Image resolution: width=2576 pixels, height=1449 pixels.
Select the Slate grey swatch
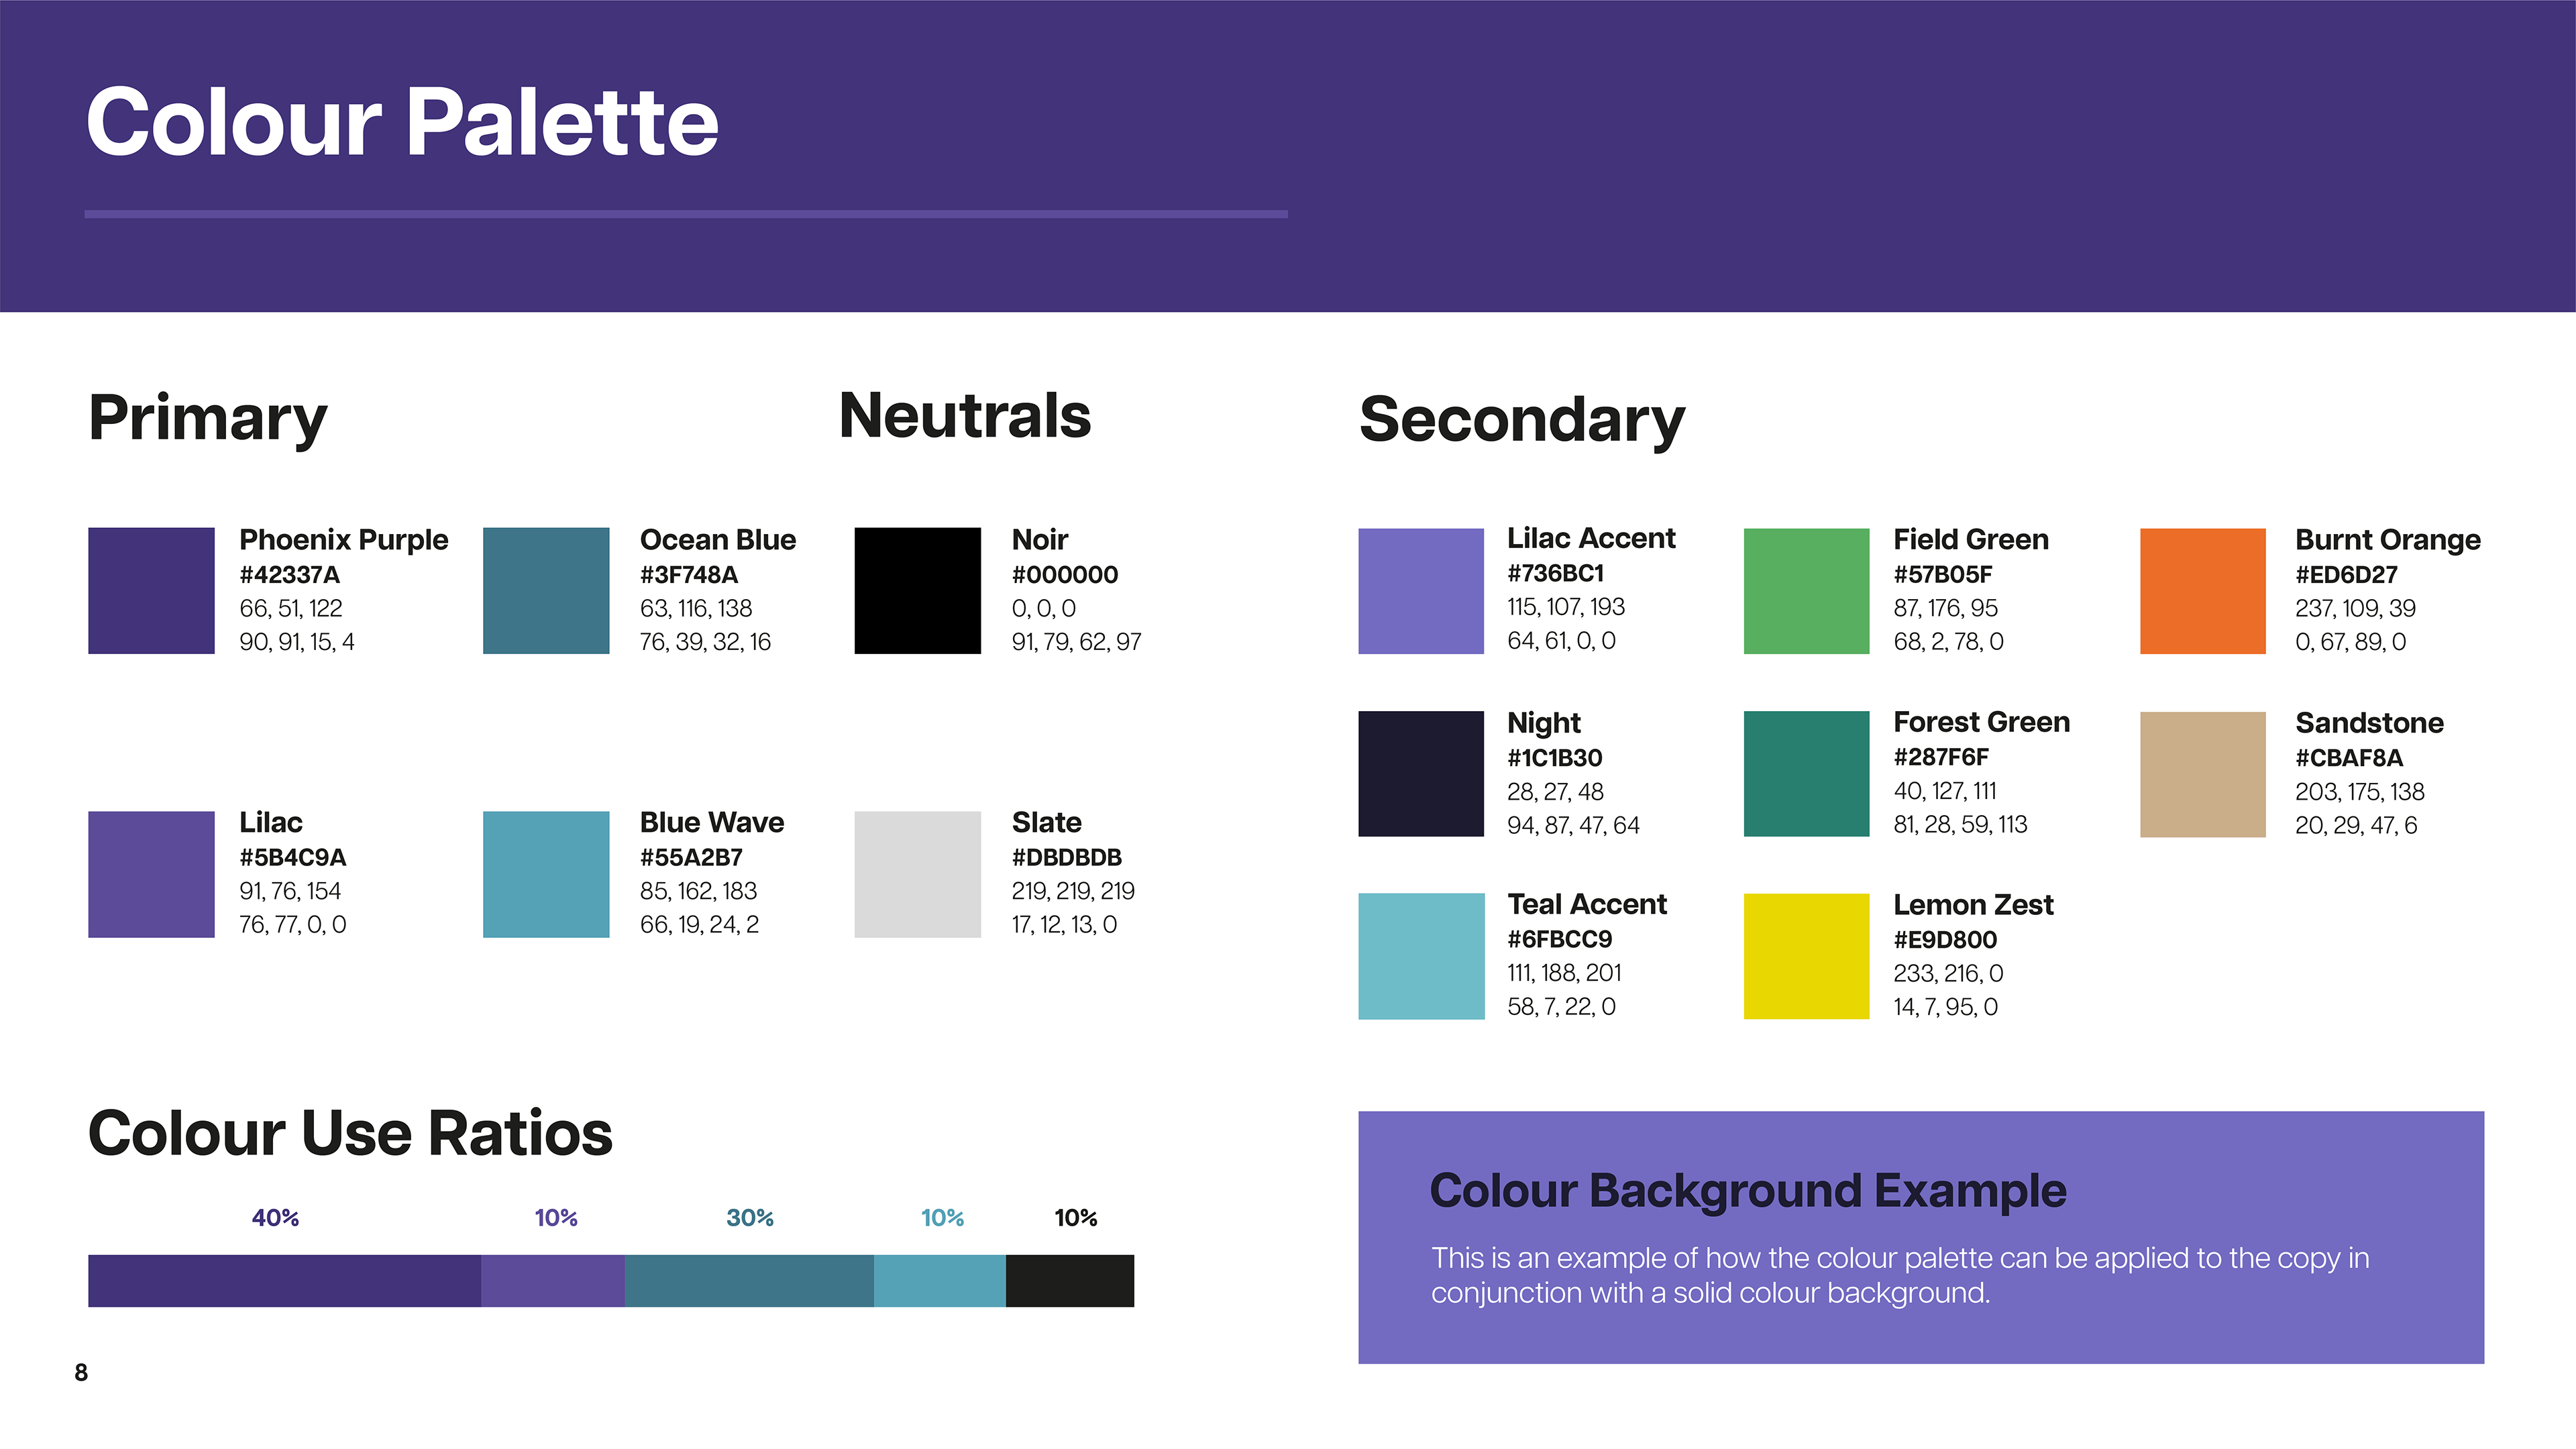[x=918, y=874]
